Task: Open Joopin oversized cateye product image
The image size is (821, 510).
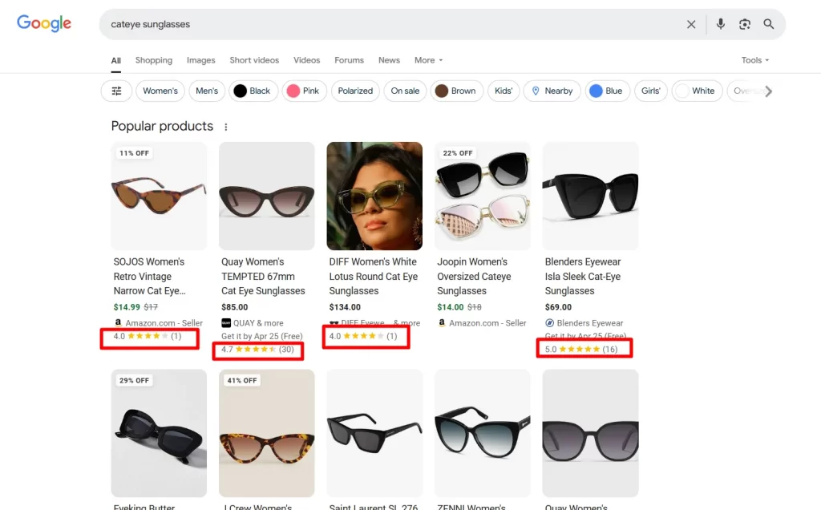Action: click(x=482, y=196)
